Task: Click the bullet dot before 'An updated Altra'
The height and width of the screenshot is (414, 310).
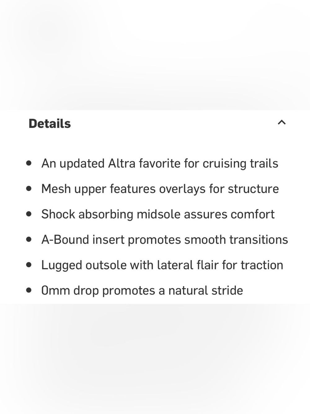Action: click(x=29, y=163)
